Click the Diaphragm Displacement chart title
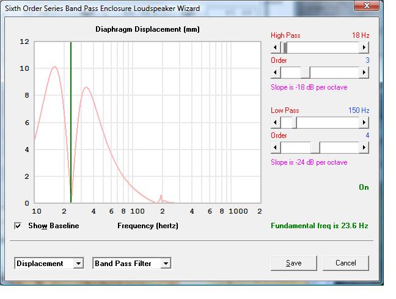The height and width of the screenshot is (299, 396). (x=147, y=29)
